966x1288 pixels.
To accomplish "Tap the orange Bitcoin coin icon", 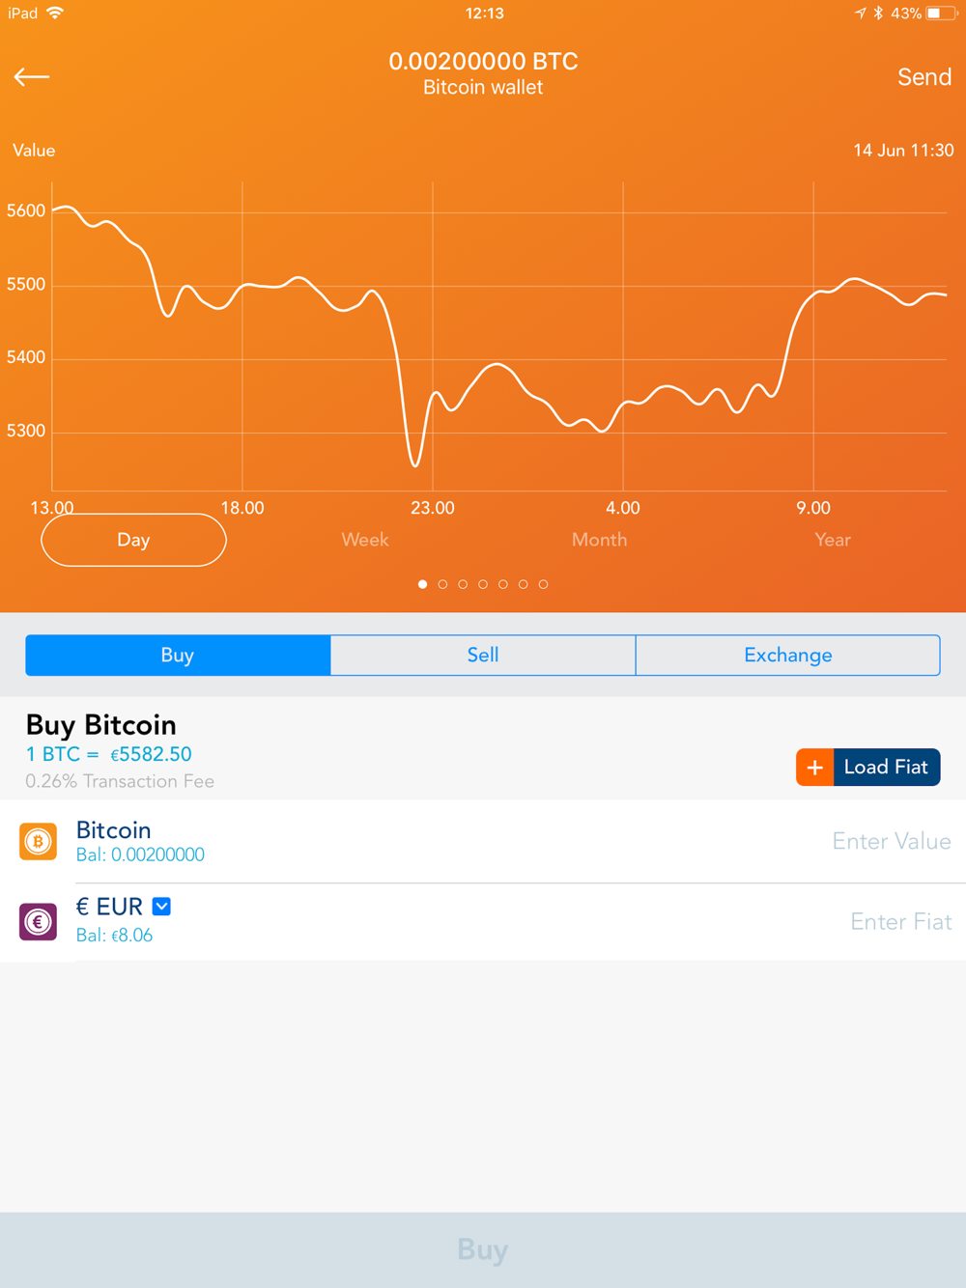I will click(x=39, y=842).
